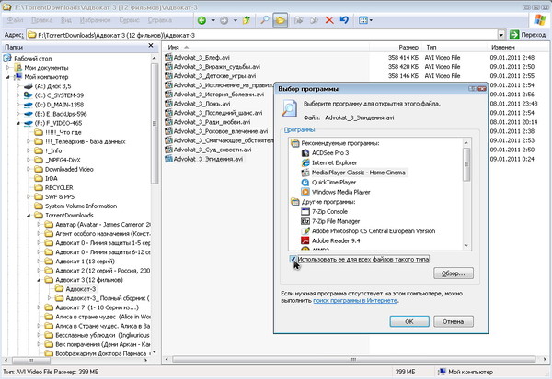This screenshot has width=552, height=379.
Task: Select drive (C:) C_SYSTEM-39 in tree
Action: click(59, 95)
